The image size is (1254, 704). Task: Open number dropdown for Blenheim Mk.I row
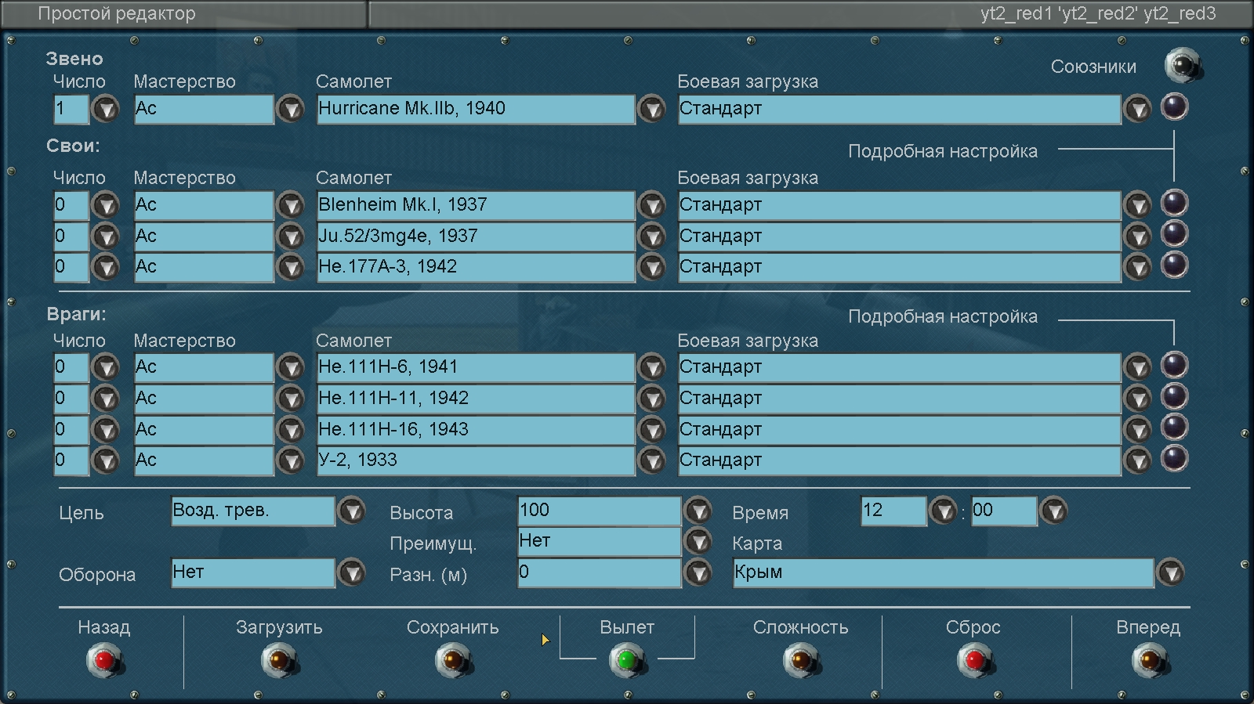click(x=105, y=205)
